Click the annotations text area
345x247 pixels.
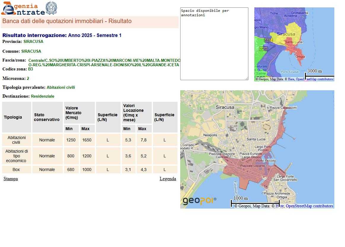214,44
